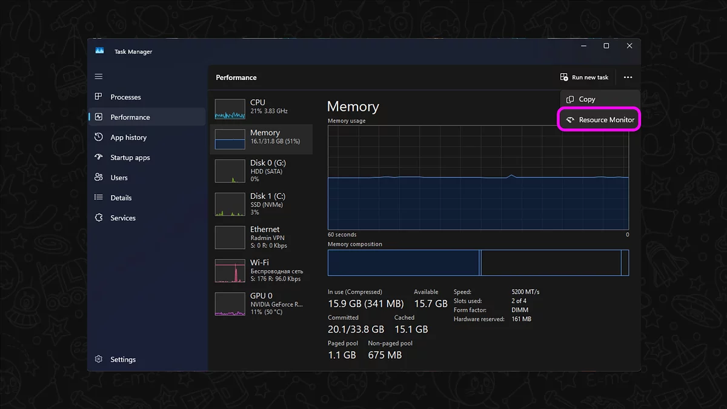Screen dimensions: 727x409
Task: Open the three-dot more options menu
Action: tap(628, 78)
